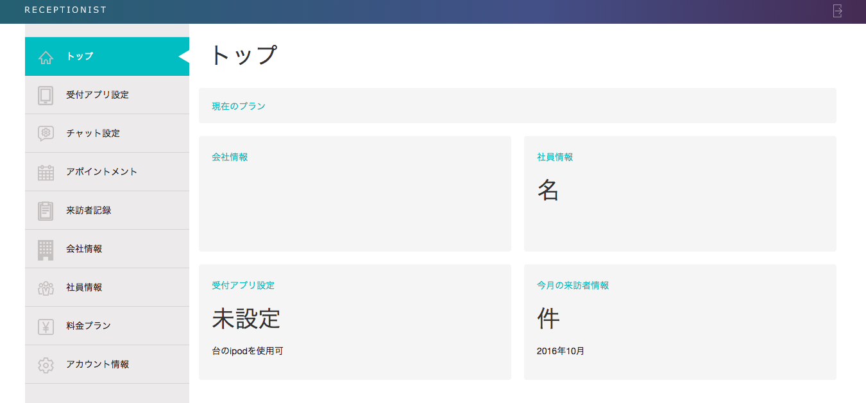The height and width of the screenshot is (403, 866).
Task: Click the chat bubble gear icon
Action: click(46, 133)
